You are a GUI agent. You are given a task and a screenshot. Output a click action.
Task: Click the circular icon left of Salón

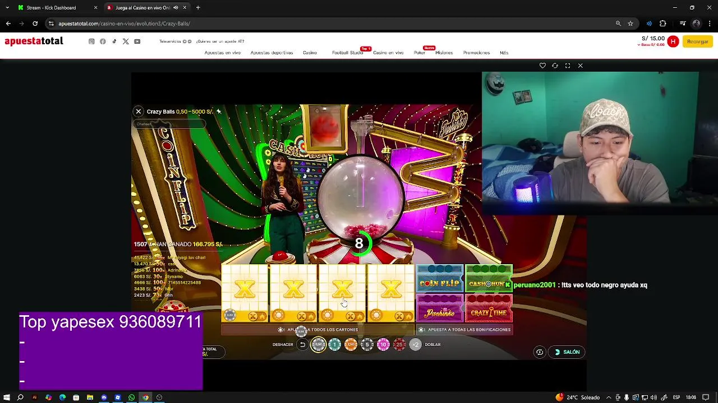pyautogui.click(x=540, y=352)
